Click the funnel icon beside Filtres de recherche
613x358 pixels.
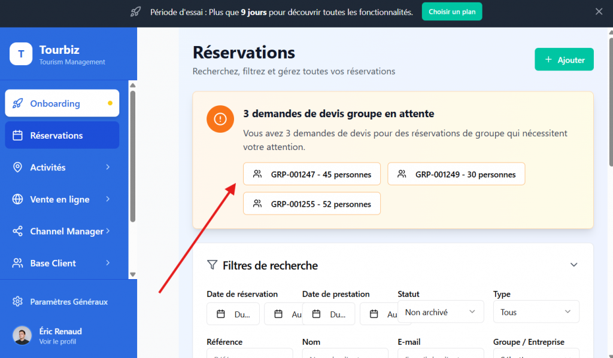click(x=212, y=265)
